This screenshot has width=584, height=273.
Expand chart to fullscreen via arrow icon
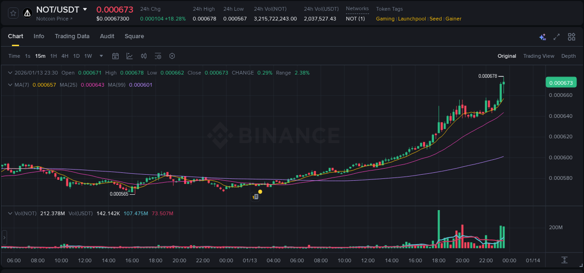tap(557, 36)
